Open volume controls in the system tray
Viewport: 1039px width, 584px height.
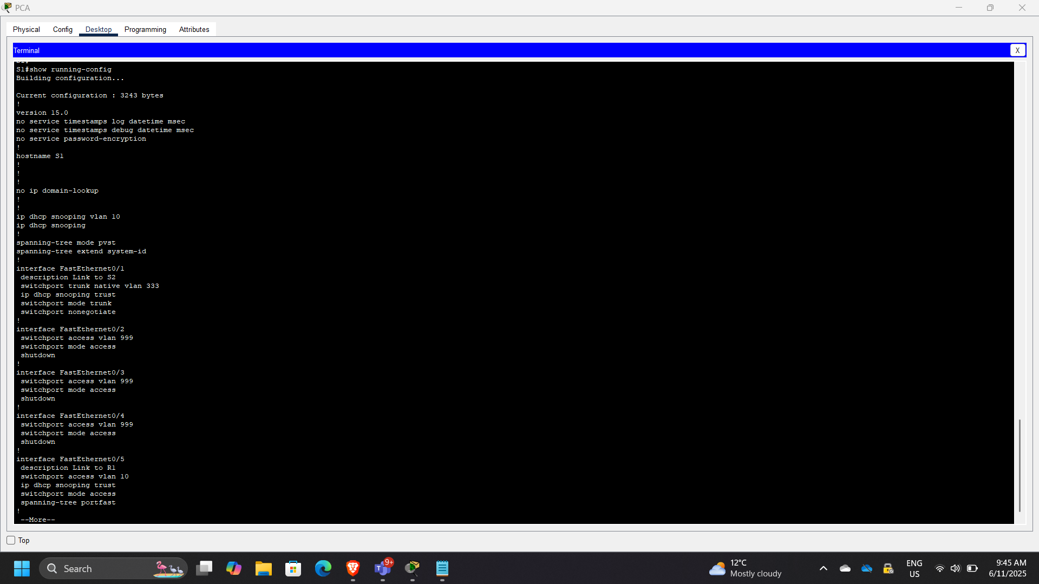point(955,569)
